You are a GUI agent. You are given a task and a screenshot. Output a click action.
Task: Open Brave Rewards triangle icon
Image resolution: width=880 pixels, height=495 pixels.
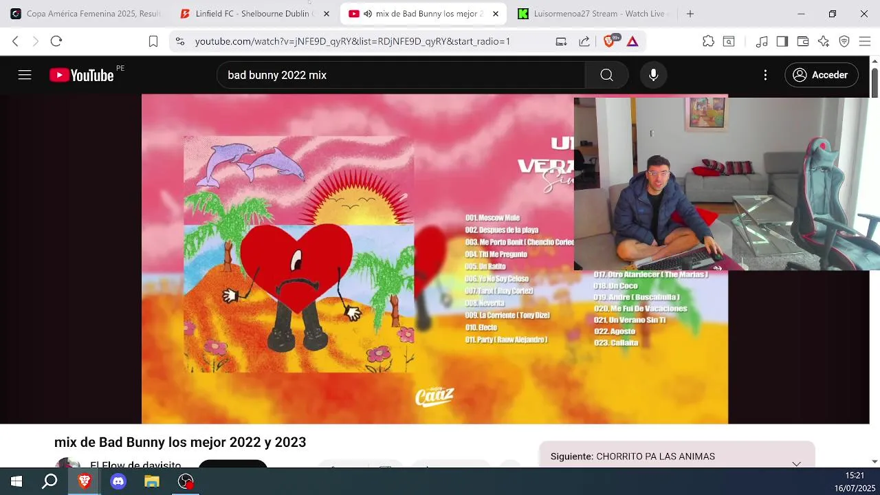point(632,41)
